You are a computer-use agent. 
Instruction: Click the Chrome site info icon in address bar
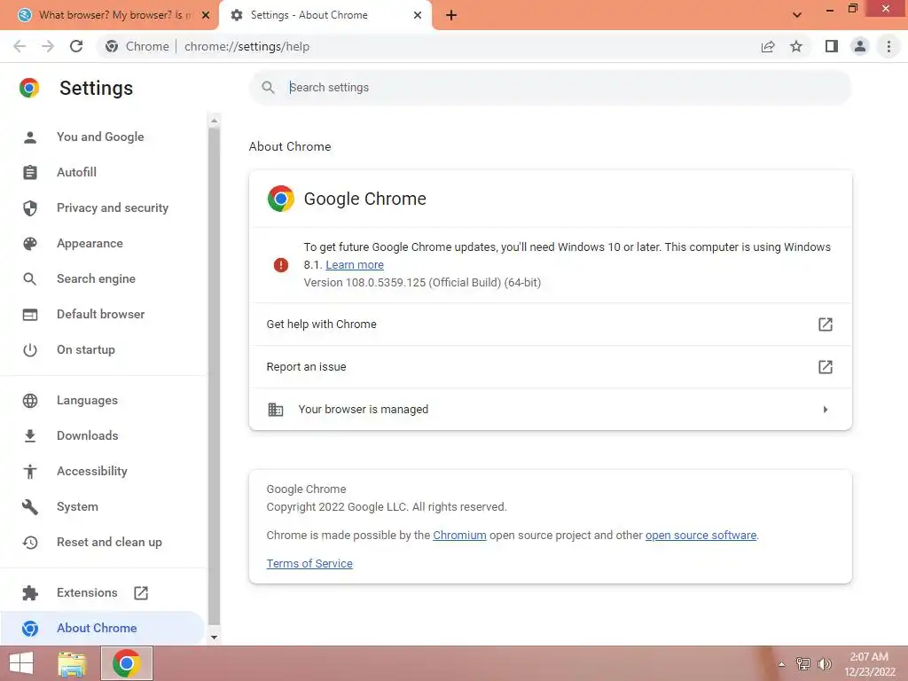[x=112, y=46]
